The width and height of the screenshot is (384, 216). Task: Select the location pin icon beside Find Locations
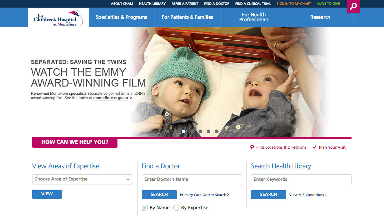coord(252,147)
